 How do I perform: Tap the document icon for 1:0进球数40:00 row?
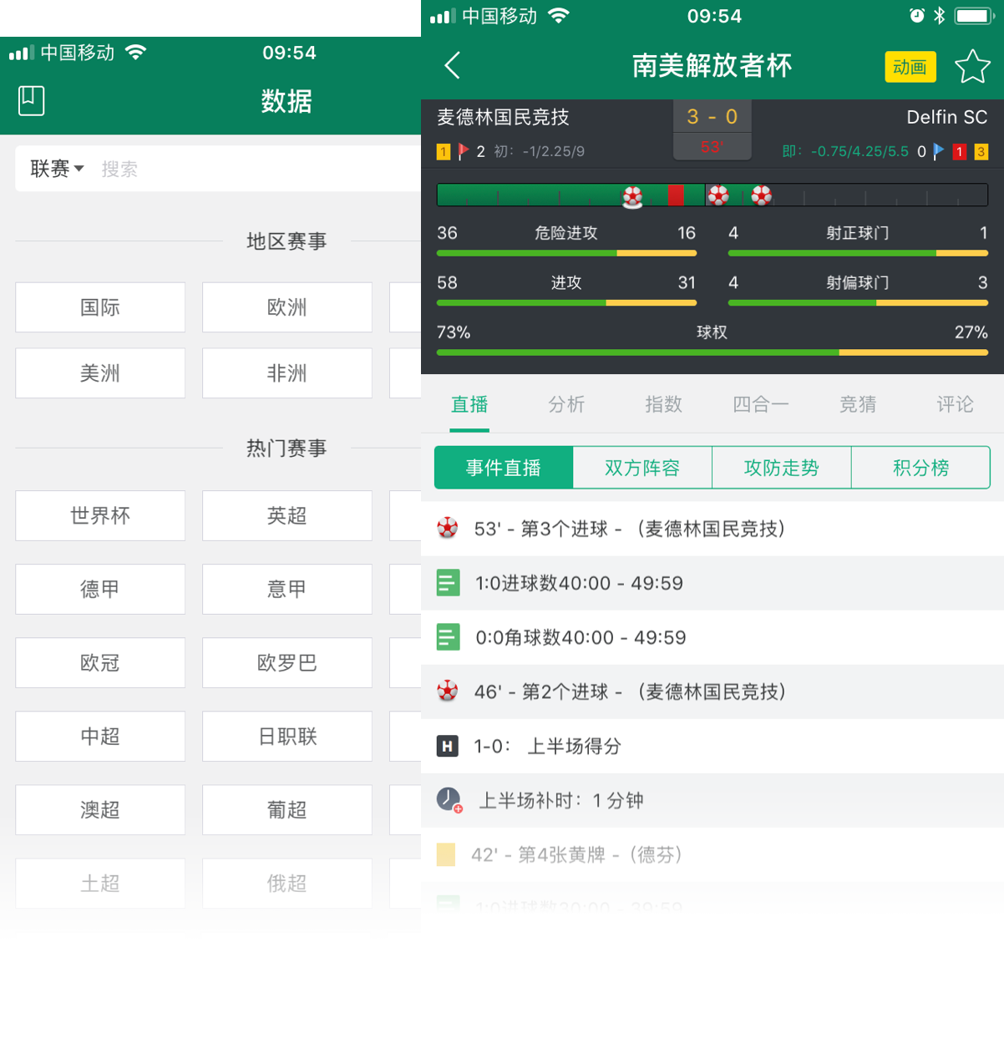pos(449,582)
